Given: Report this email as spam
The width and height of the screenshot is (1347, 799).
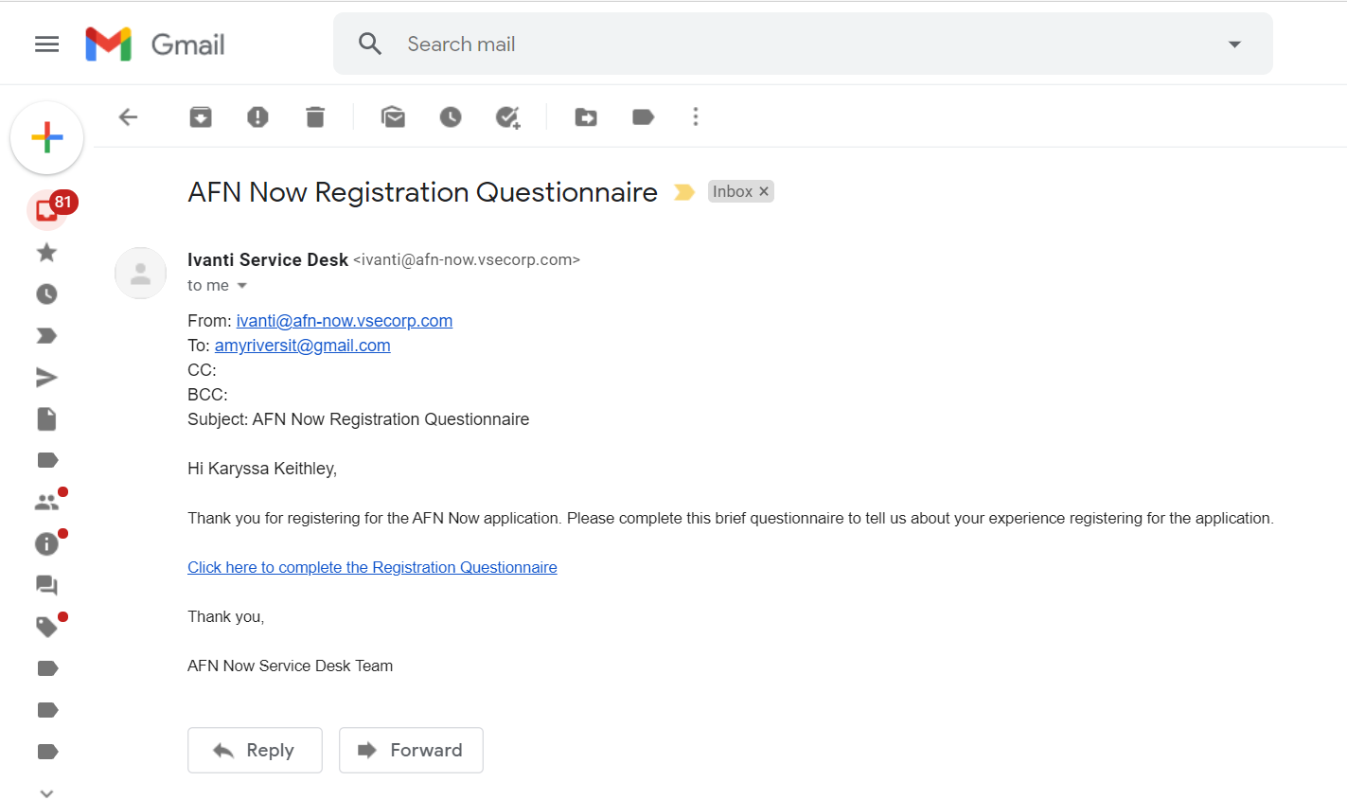Looking at the screenshot, I should pyautogui.click(x=257, y=116).
